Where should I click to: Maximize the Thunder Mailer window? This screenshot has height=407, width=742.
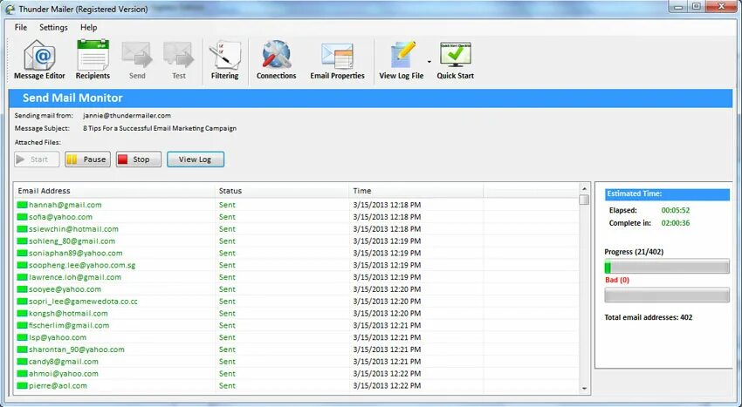[697, 7]
